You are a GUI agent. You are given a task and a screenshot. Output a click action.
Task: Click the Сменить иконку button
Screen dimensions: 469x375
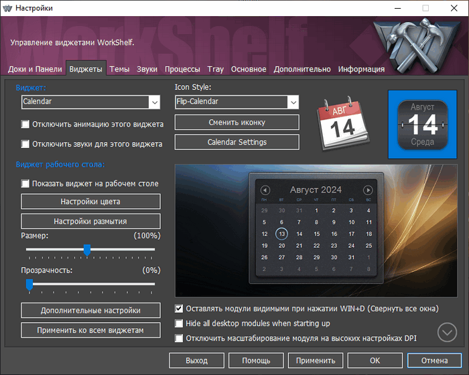tap(237, 123)
